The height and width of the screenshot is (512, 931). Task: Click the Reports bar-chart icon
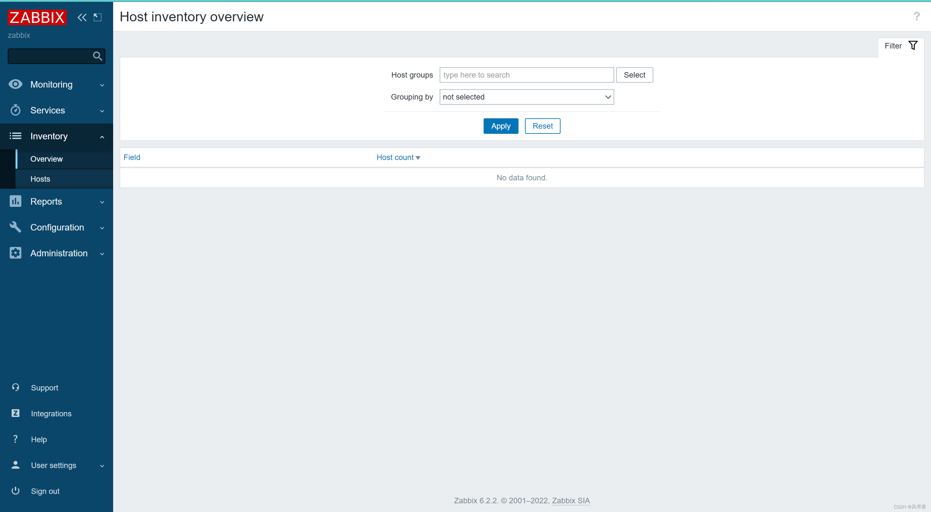[x=15, y=201]
